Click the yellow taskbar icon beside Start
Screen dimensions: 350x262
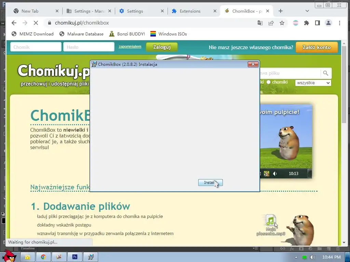(28, 257)
